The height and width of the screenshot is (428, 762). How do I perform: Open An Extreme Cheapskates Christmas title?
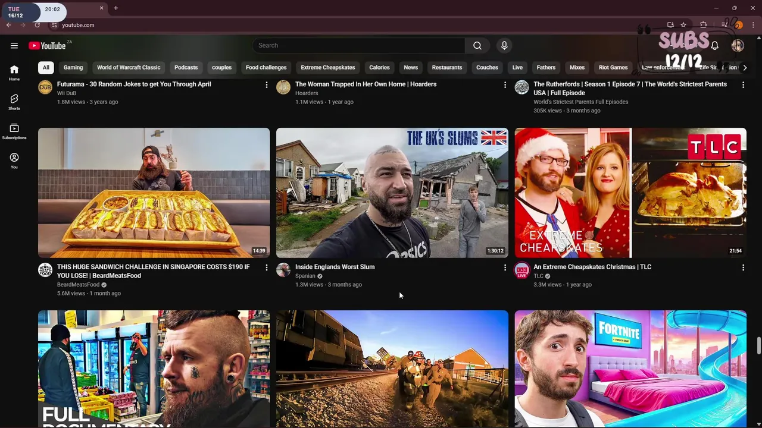click(x=592, y=267)
